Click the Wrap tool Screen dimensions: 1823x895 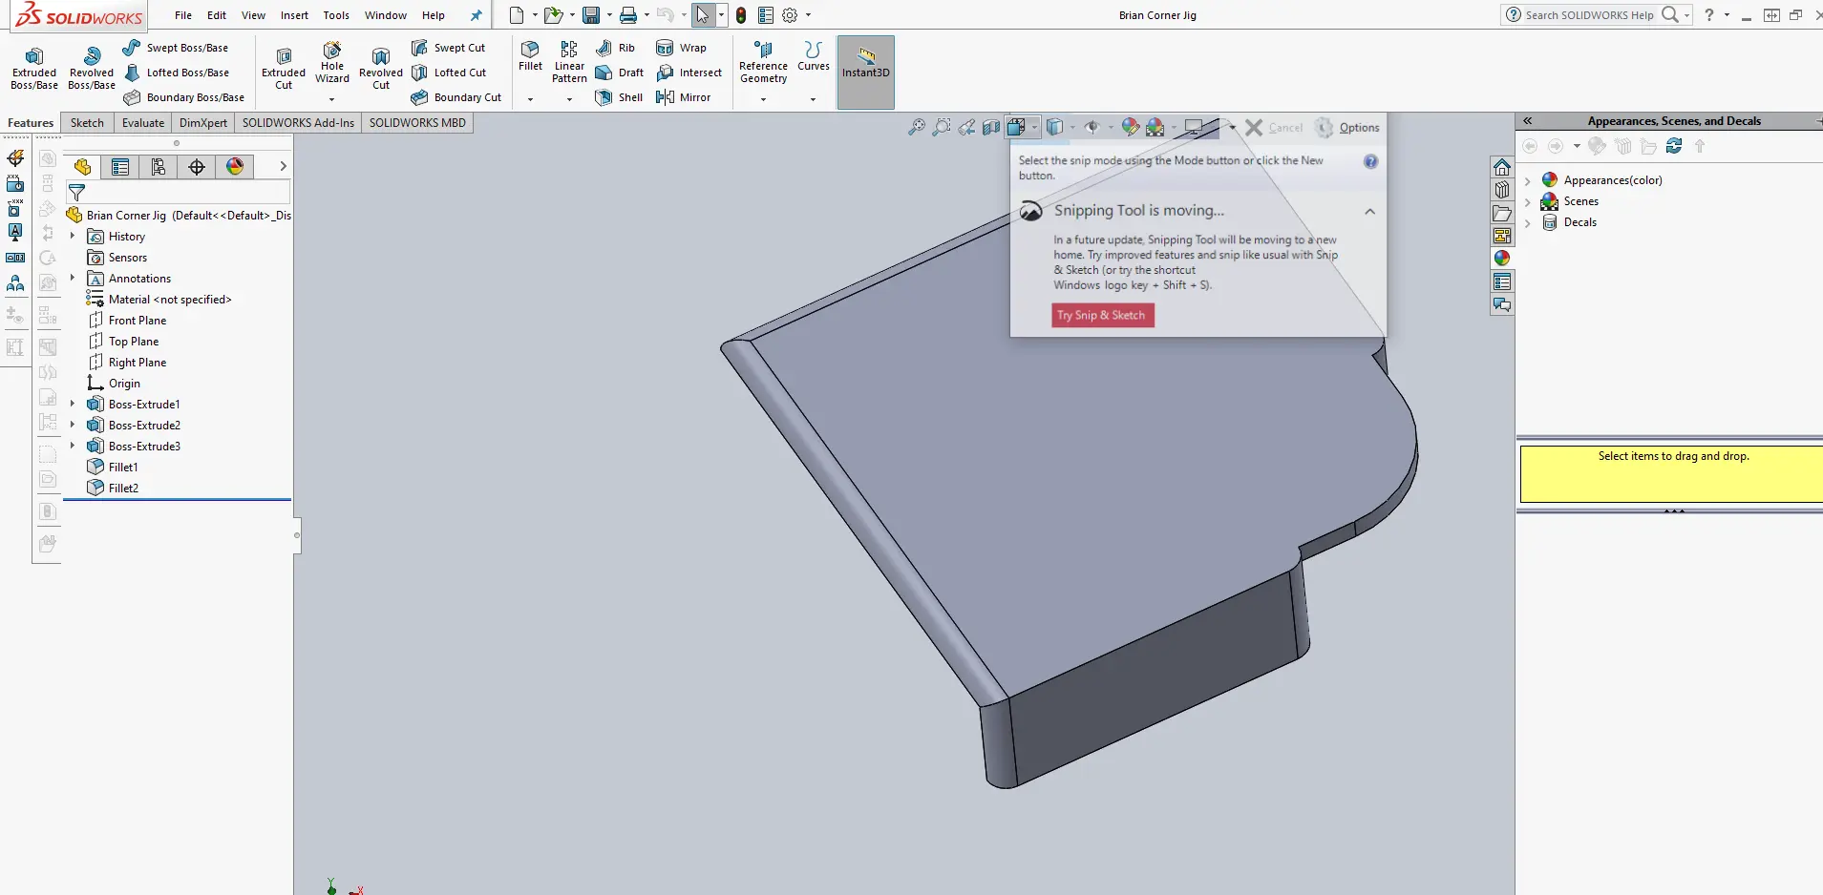(x=681, y=48)
